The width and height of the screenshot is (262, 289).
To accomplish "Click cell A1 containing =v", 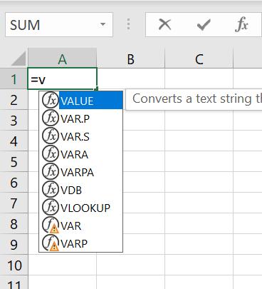I will tap(63, 78).
